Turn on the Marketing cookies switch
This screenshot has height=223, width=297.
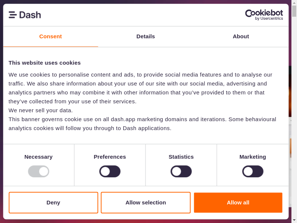(x=253, y=171)
